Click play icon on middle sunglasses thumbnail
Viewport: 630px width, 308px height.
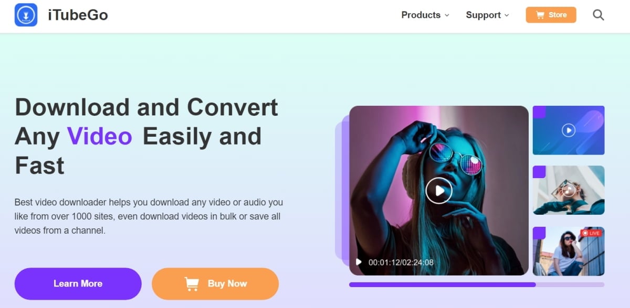tap(569, 190)
